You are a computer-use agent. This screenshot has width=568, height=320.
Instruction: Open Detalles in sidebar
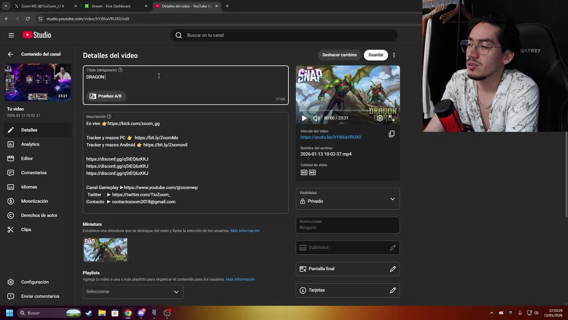38,130
